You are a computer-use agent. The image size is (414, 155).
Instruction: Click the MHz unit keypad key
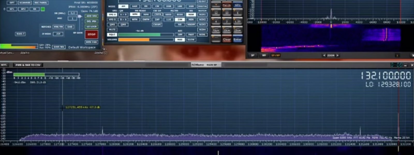click(x=238, y=5)
